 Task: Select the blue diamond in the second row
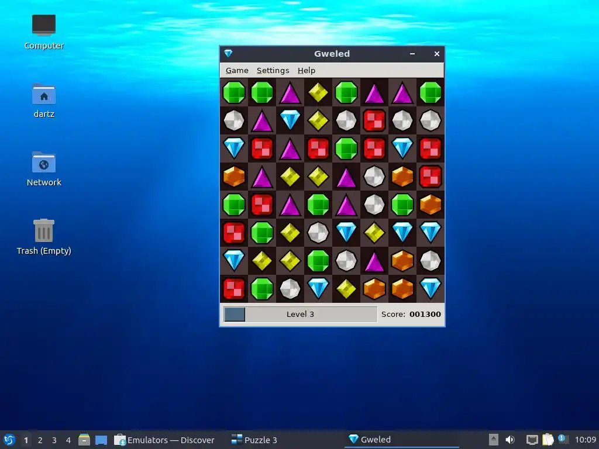[290, 120]
